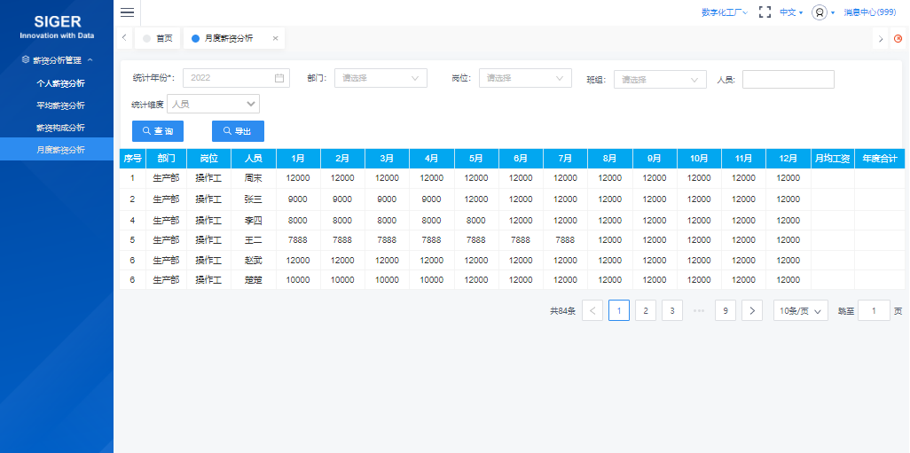Click the SIGER logo

click(x=57, y=27)
